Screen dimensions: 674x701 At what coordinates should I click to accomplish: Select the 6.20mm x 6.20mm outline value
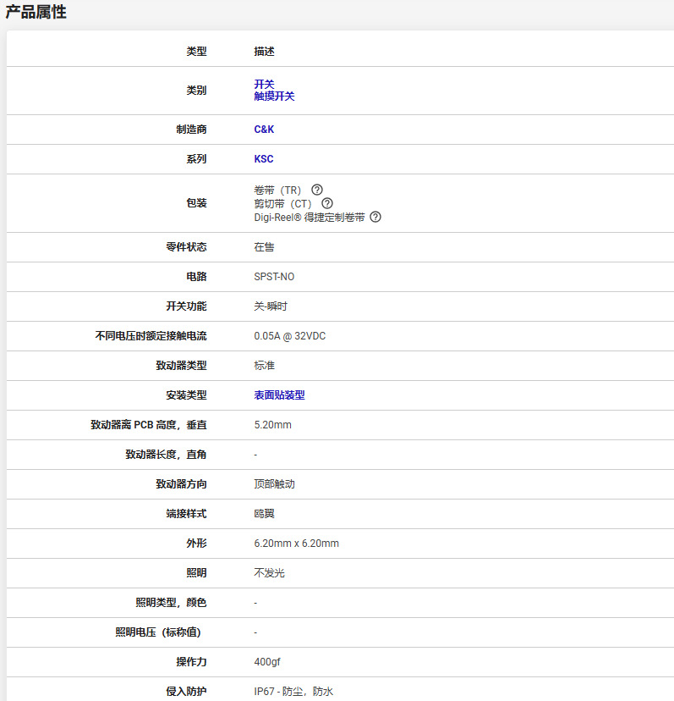tap(297, 544)
